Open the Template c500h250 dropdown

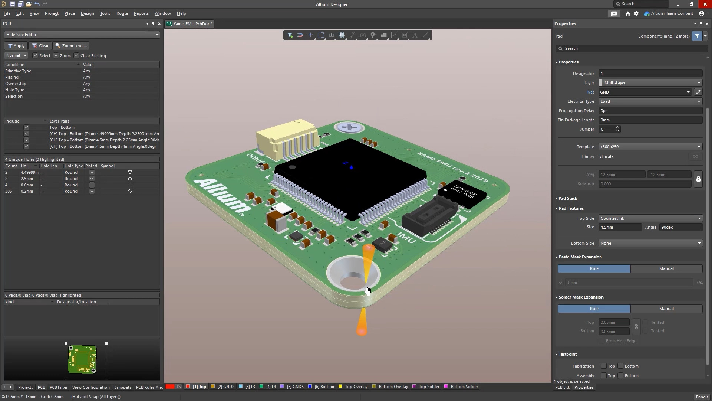[x=650, y=147]
